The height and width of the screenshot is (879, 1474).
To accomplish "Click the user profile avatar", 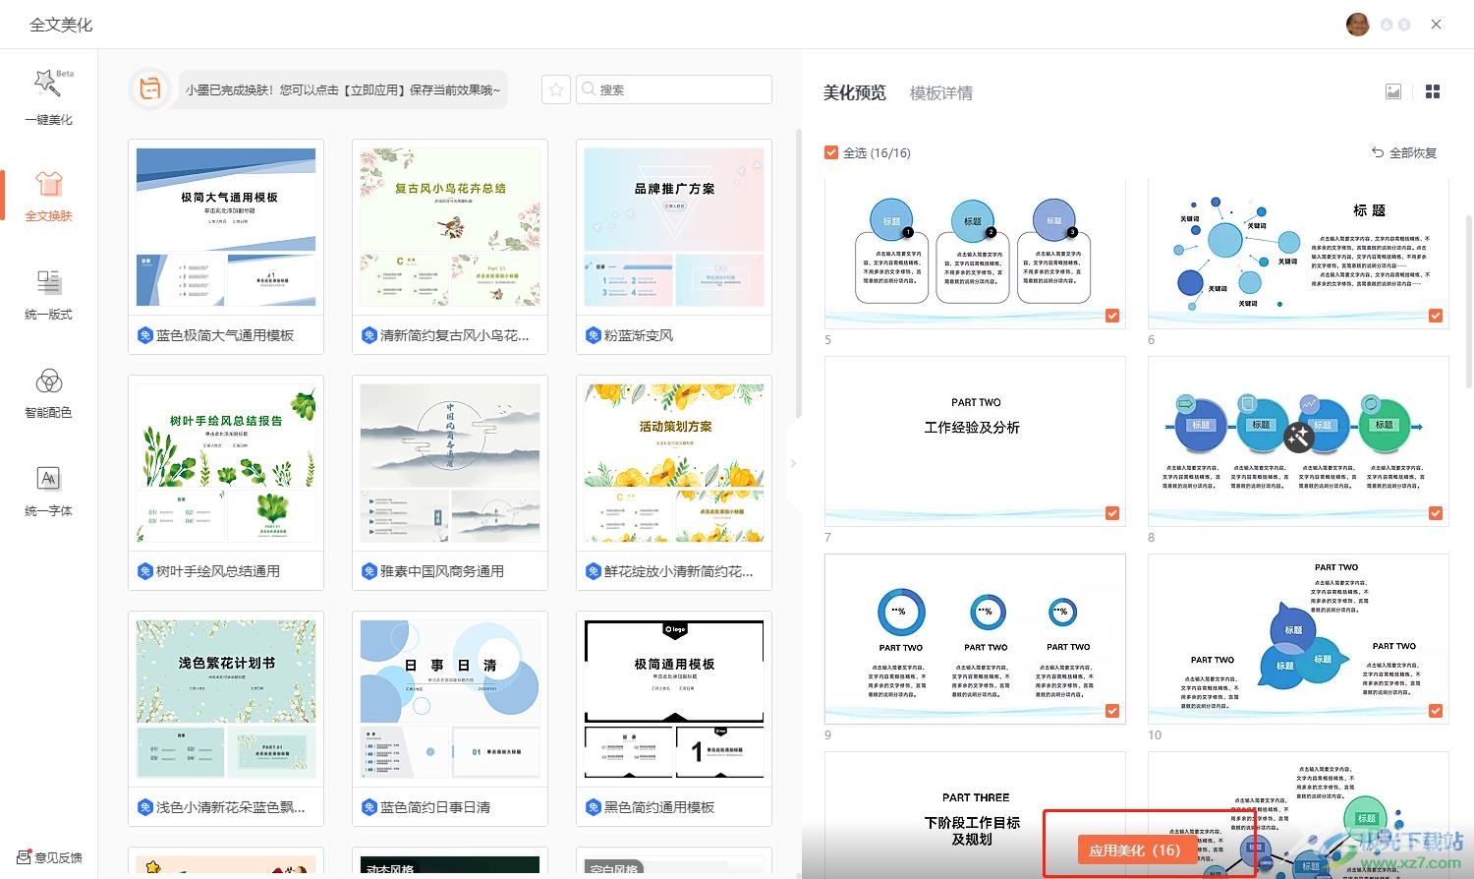I will pos(1357,25).
